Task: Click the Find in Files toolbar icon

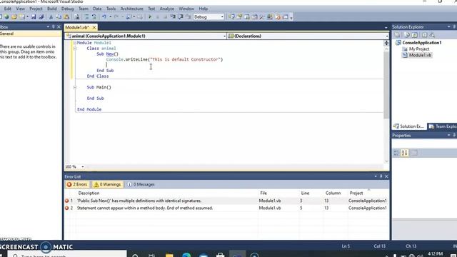Action: tap(76, 17)
